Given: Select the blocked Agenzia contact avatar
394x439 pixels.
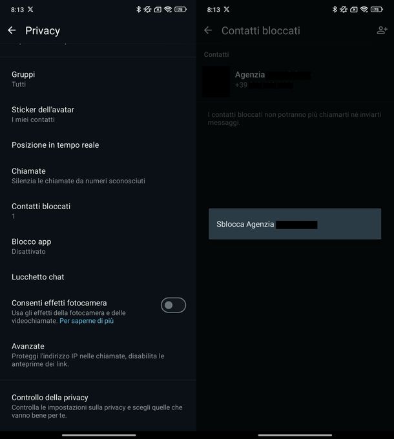Looking at the screenshot, I should click(x=216, y=81).
